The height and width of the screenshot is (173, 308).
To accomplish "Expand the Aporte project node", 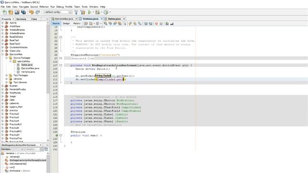I will (2, 23).
